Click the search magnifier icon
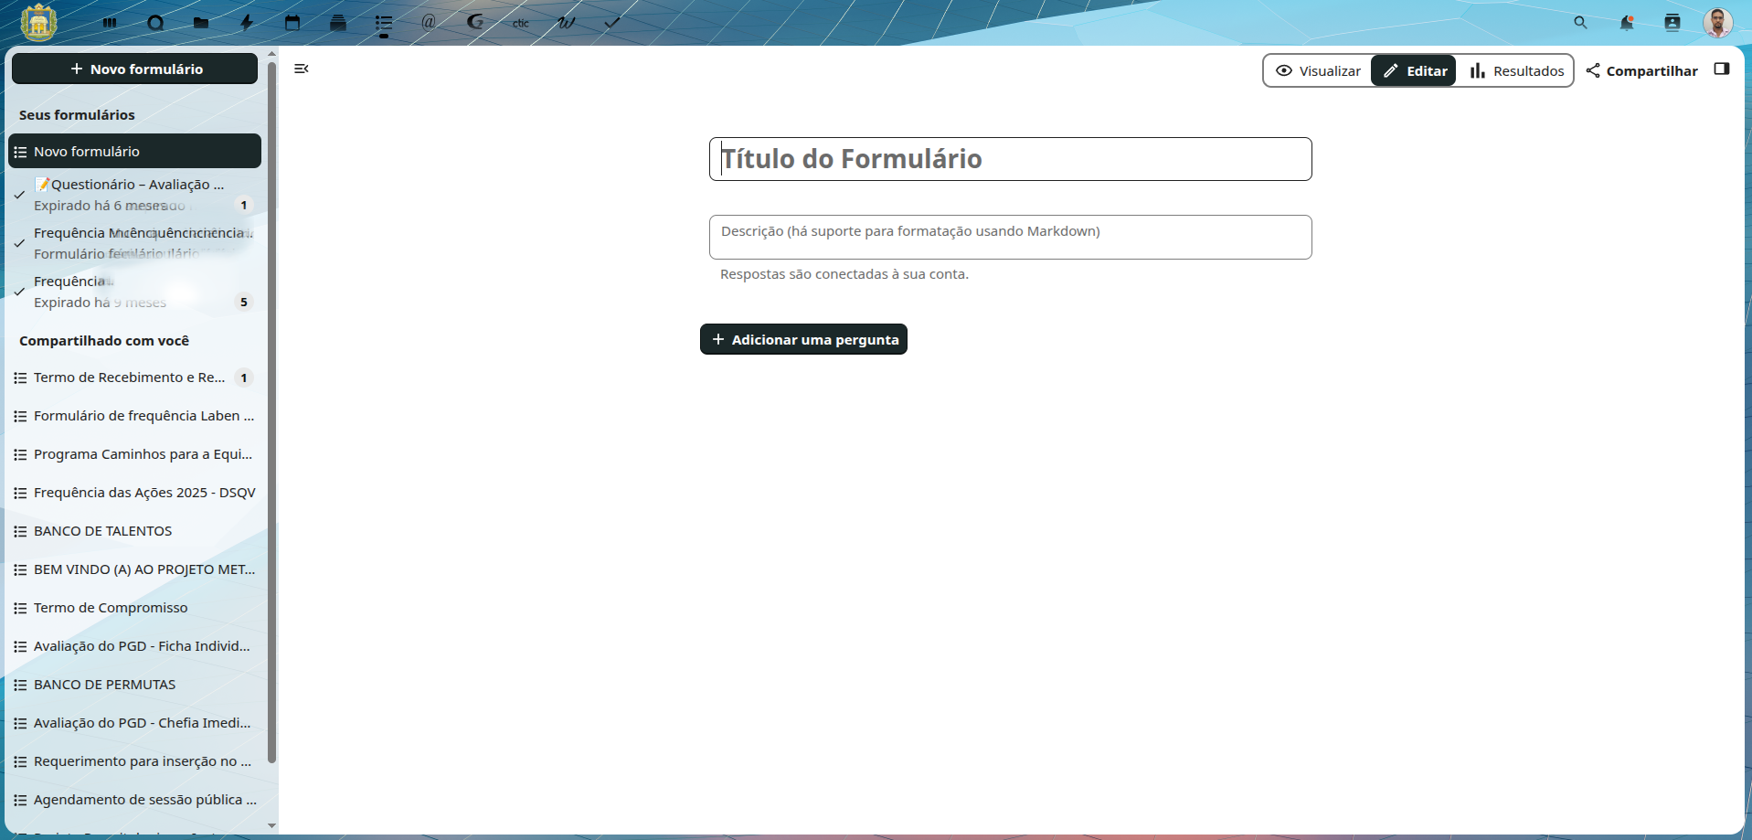The image size is (1752, 840). 1580,23
